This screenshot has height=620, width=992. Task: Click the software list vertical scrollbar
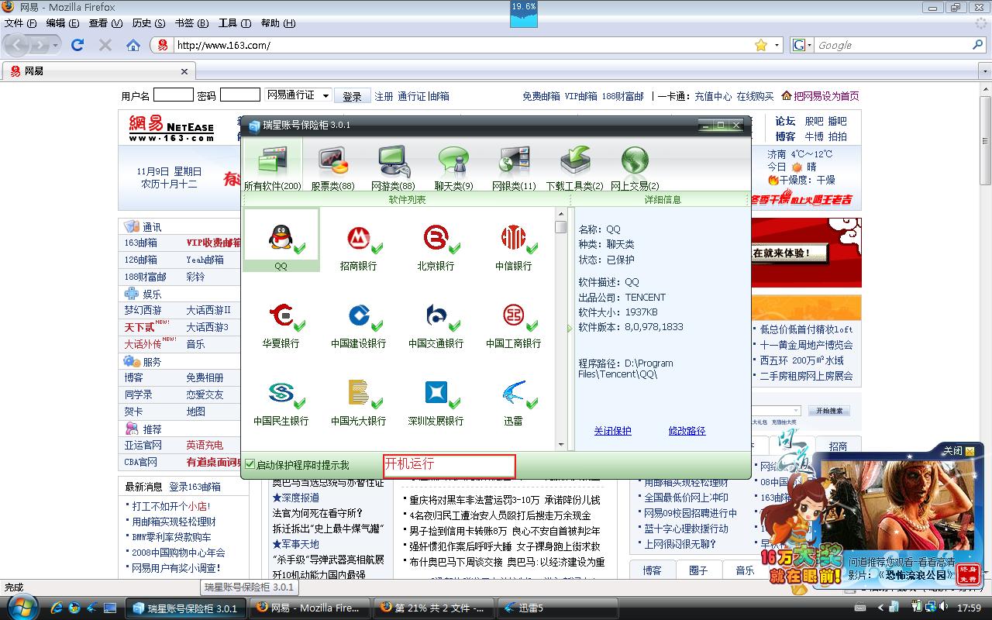[x=561, y=329]
